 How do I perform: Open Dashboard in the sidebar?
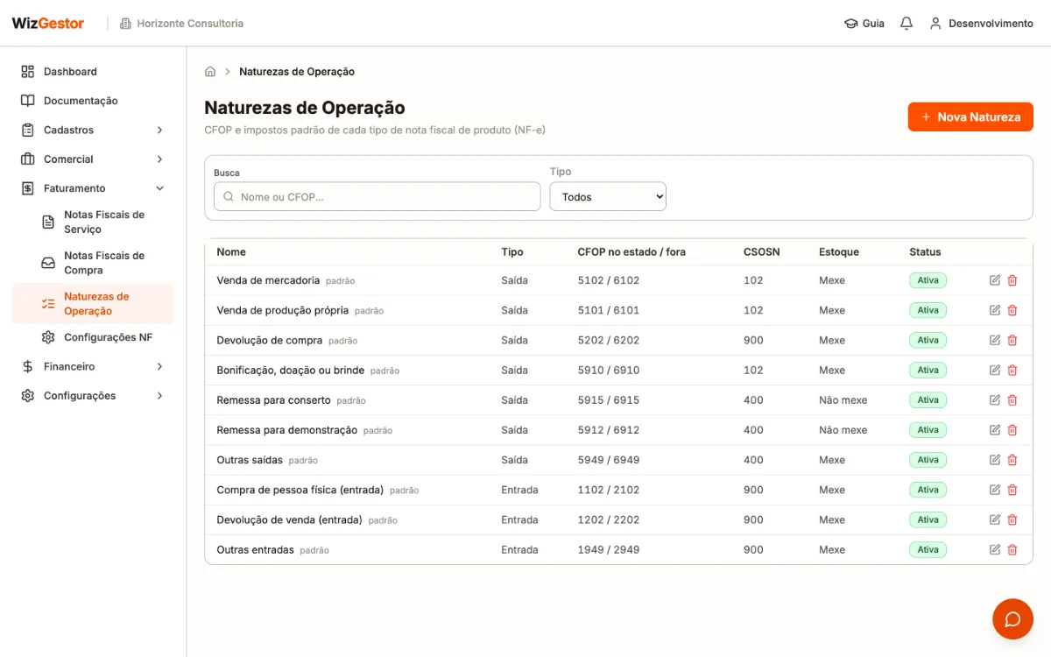[x=93, y=72]
